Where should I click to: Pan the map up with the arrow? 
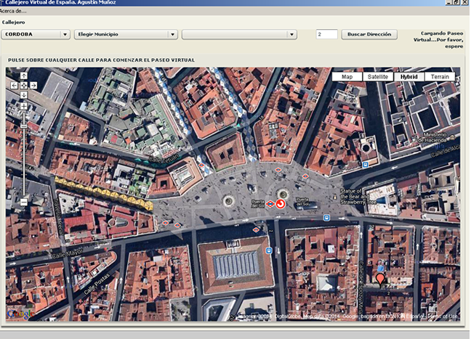coord(24,75)
